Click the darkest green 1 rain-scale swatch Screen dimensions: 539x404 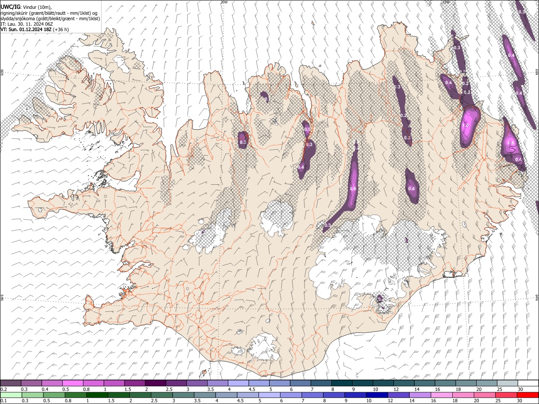point(97,395)
